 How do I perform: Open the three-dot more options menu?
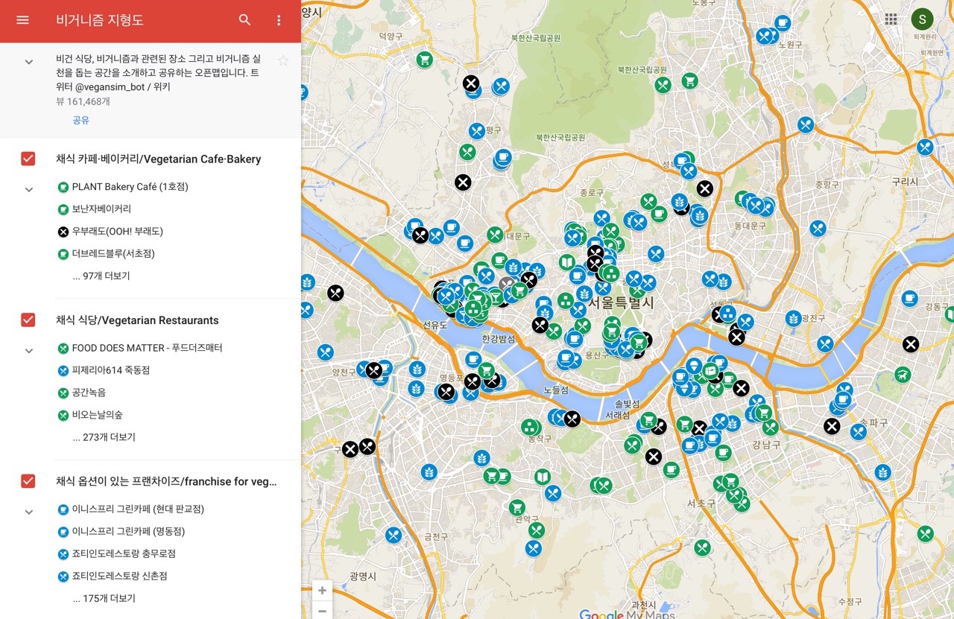click(x=279, y=20)
